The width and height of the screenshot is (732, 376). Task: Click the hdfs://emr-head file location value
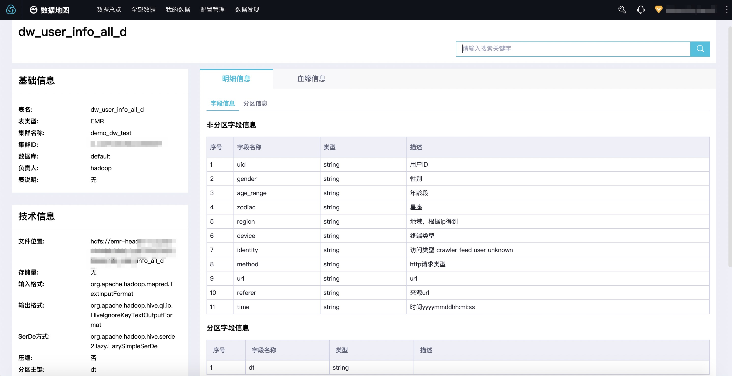[133, 251]
